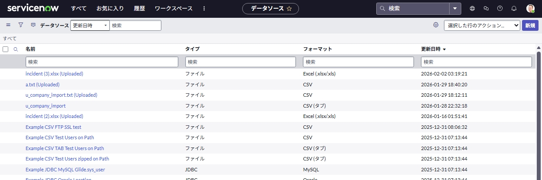Click the list personalization gear icon
Screen dimensions: 542x180
click(x=436, y=25)
